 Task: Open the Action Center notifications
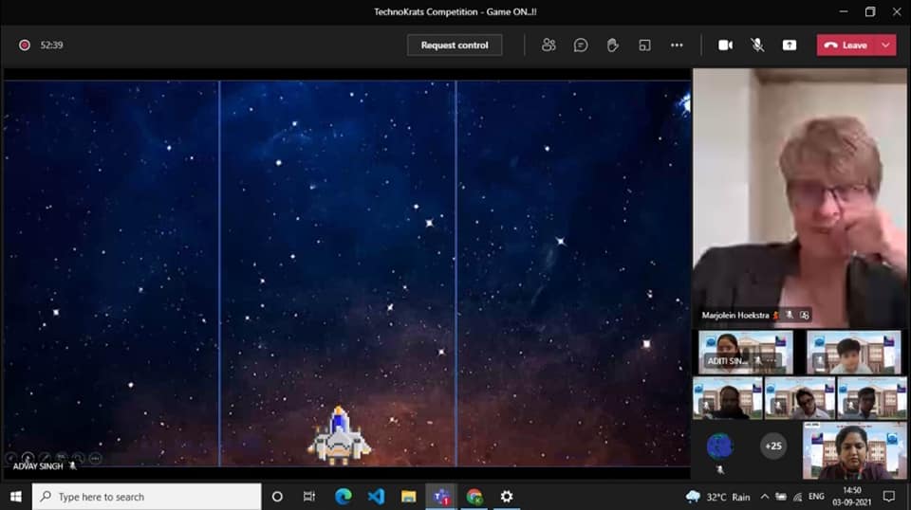[x=889, y=497]
